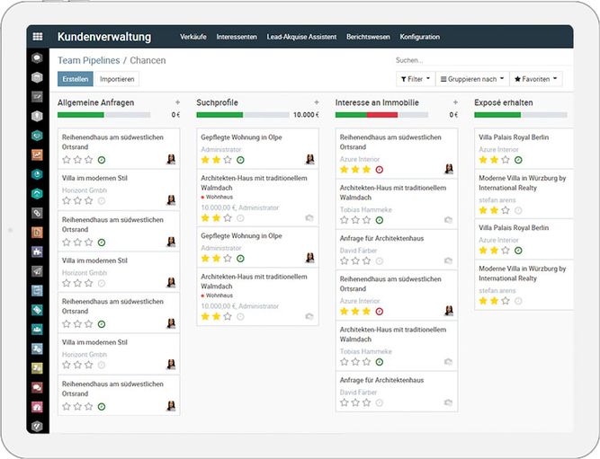Viewport: 600px width, 459px height.
Task: Click the Kundenverwaltung app title
Action: tap(104, 37)
